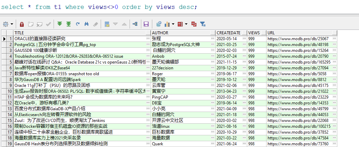
Task: Click the insert record icon
Action: click(31, 24)
